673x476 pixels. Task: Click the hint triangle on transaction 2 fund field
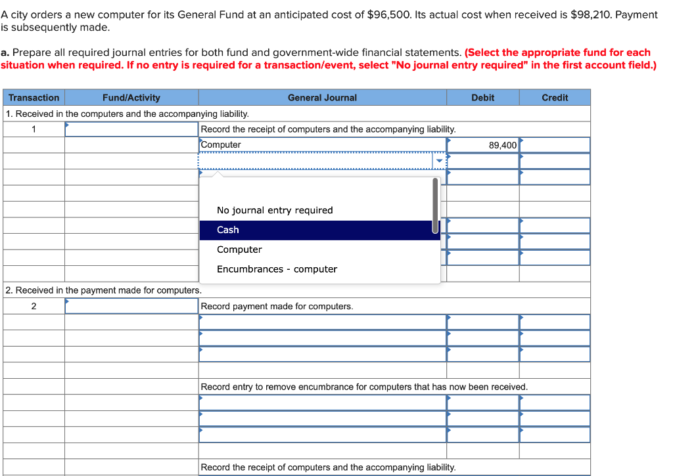pyautogui.click(x=66, y=301)
